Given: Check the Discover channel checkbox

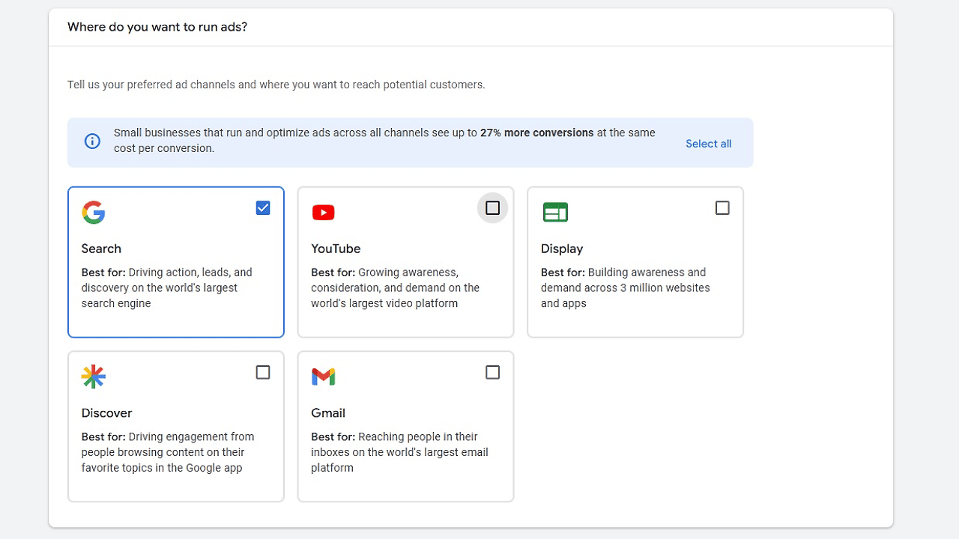Looking at the screenshot, I should [x=263, y=372].
